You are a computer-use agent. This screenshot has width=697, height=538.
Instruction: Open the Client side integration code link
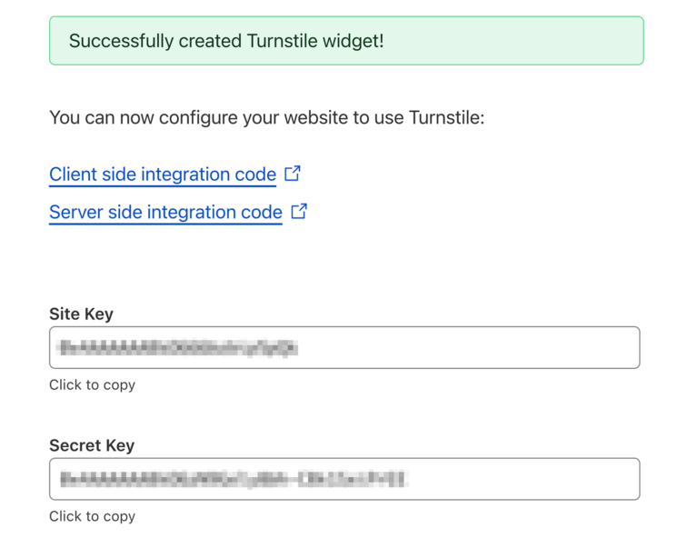point(163,174)
